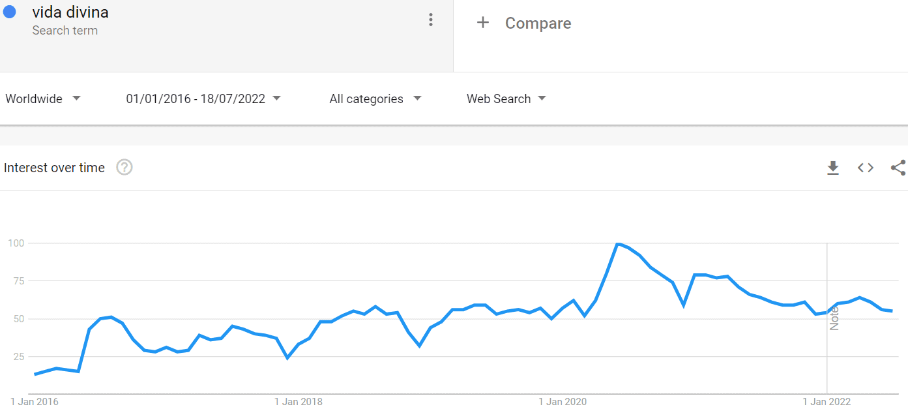Download the interest over time CSV
Viewport: 908px width, 409px height.
pyautogui.click(x=832, y=168)
